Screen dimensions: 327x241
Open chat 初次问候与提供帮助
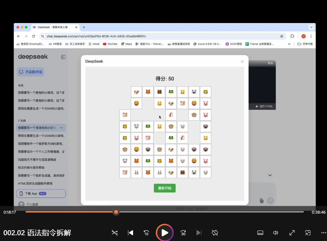click(x=31, y=168)
